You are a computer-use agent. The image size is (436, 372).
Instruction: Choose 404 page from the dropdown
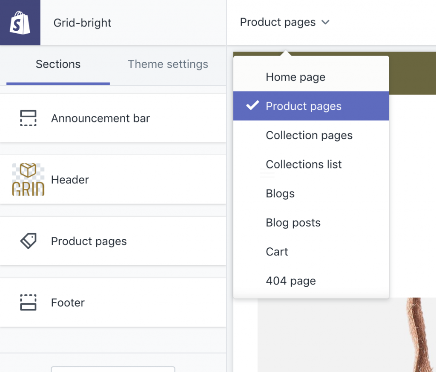(311, 281)
